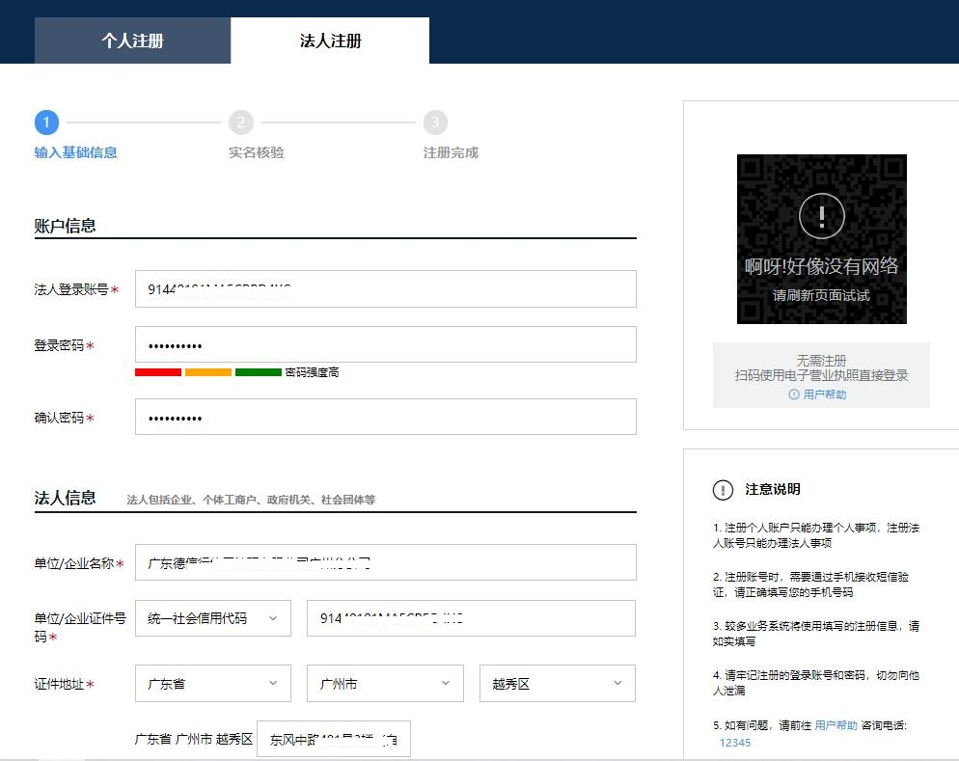The image size is (959, 761).
Task: Click the 法人包括企业、个体工商户 hint text
Action: coord(251,500)
